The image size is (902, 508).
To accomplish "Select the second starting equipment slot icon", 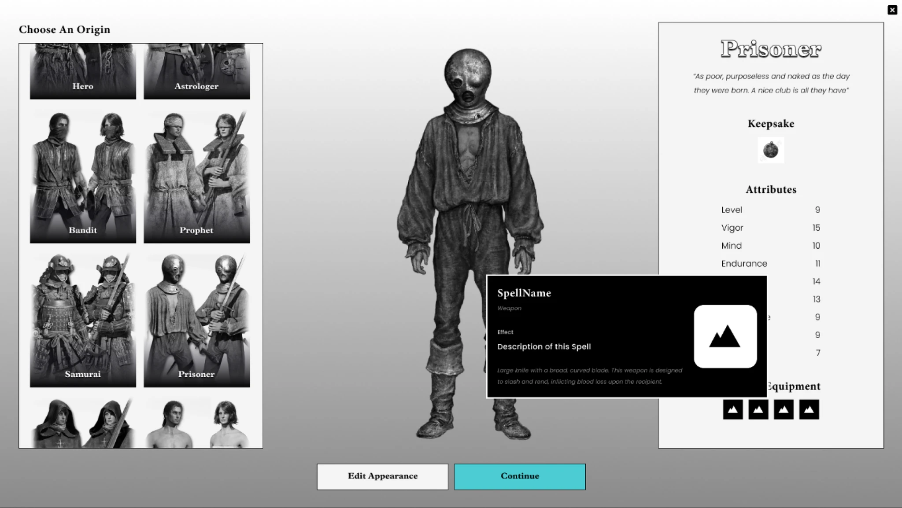I will click(x=758, y=409).
